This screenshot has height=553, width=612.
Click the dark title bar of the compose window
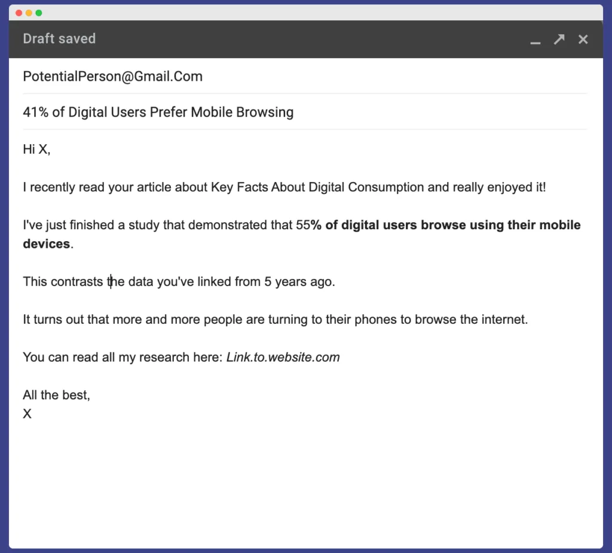pos(299,39)
